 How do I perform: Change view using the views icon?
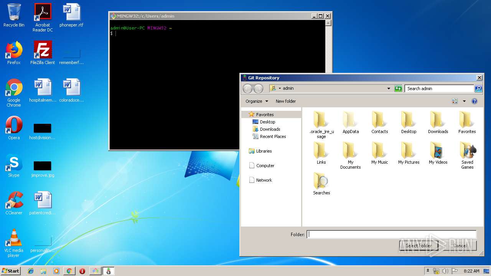(x=455, y=101)
